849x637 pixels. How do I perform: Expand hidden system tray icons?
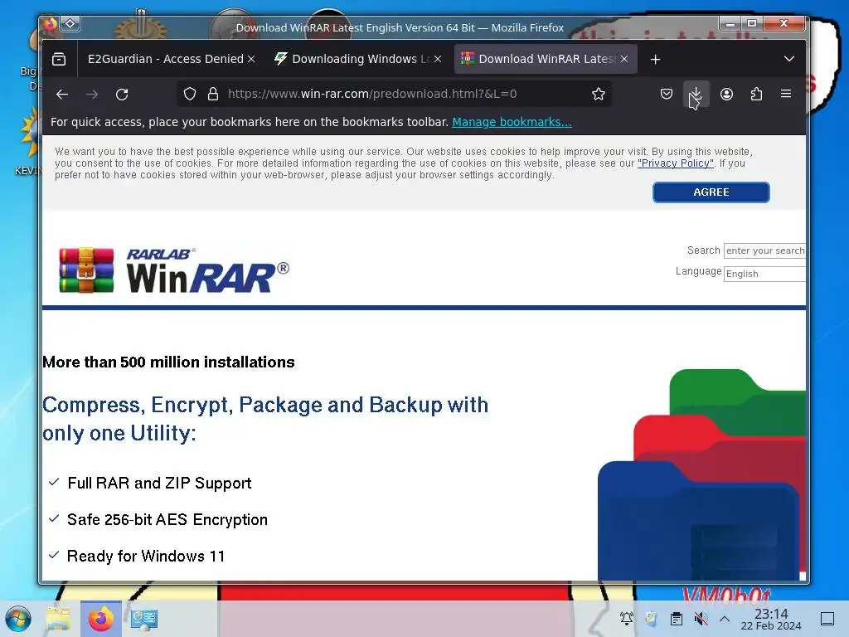(725, 618)
